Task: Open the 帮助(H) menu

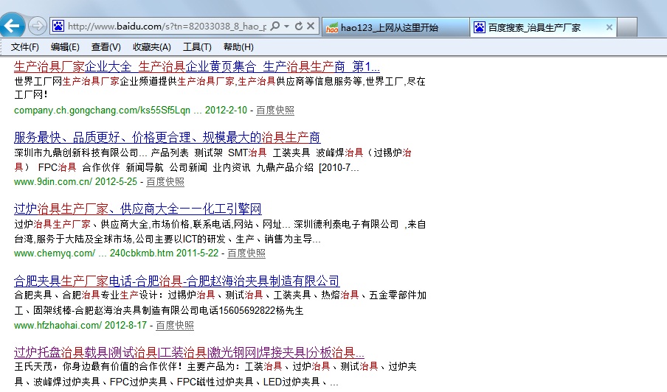Action: [x=238, y=47]
